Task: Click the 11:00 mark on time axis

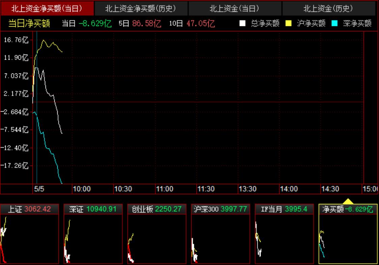Action: (x=165, y=189)
